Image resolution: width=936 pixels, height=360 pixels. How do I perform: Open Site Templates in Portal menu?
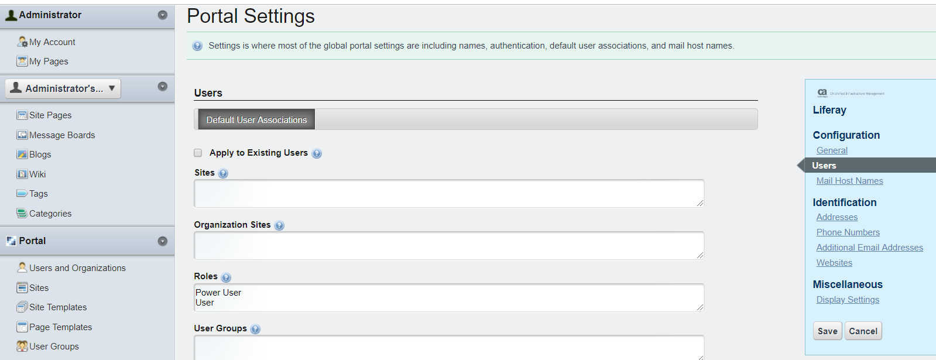[x=58, y=307]
